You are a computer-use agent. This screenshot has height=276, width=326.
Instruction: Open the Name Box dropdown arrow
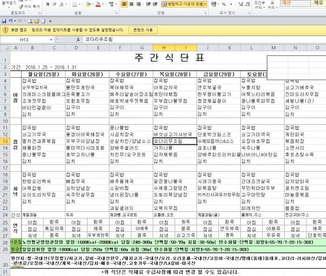click(x=51, y=40)
